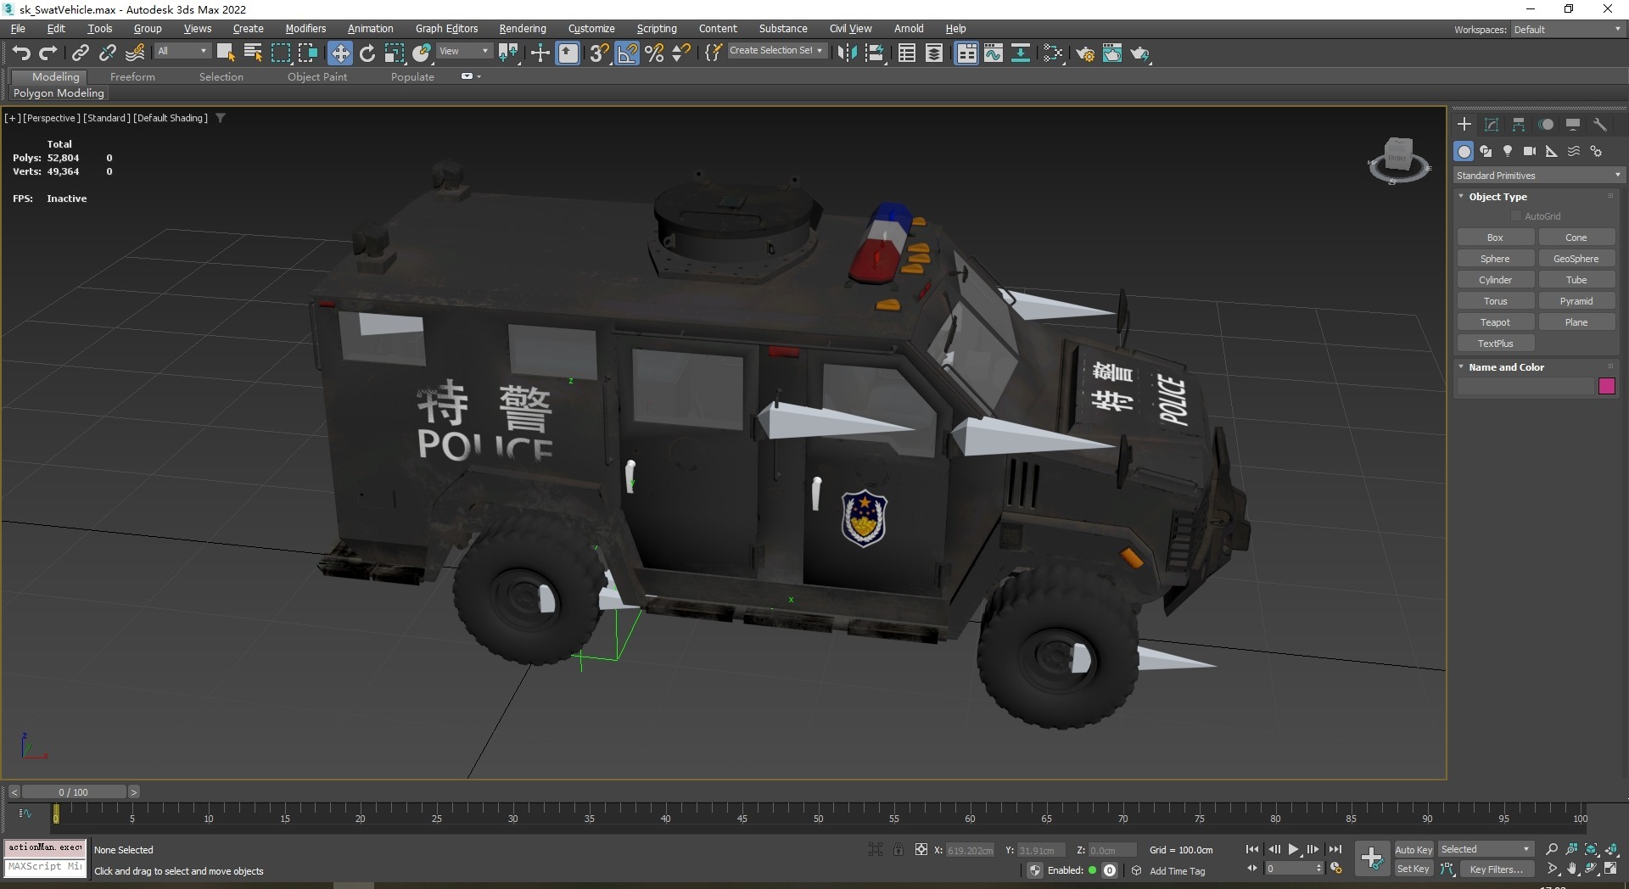Collapse the Name and Color rollout
Image resolution: width=1629 pixels, height=889 pixels.
click(x=1505, y=367)
